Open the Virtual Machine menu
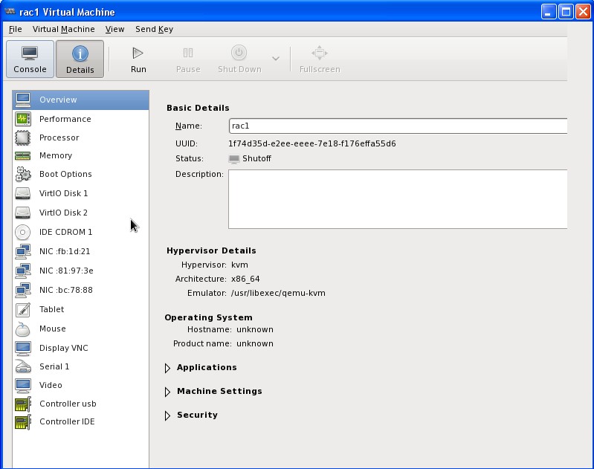 (63, 29)
